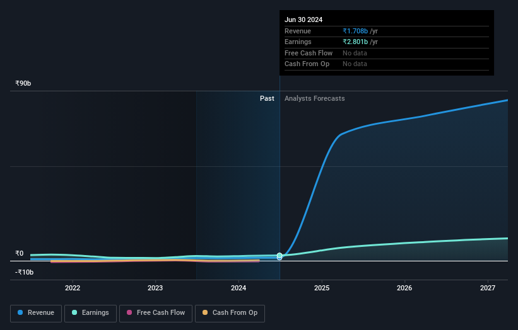Toggle the Cash From Op legend button
Viewport: 518px width, 330px height.
(230, 313)
